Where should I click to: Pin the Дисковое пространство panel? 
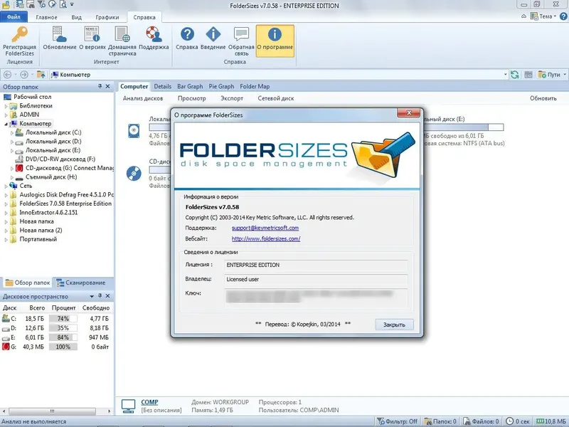coord(100,296)
